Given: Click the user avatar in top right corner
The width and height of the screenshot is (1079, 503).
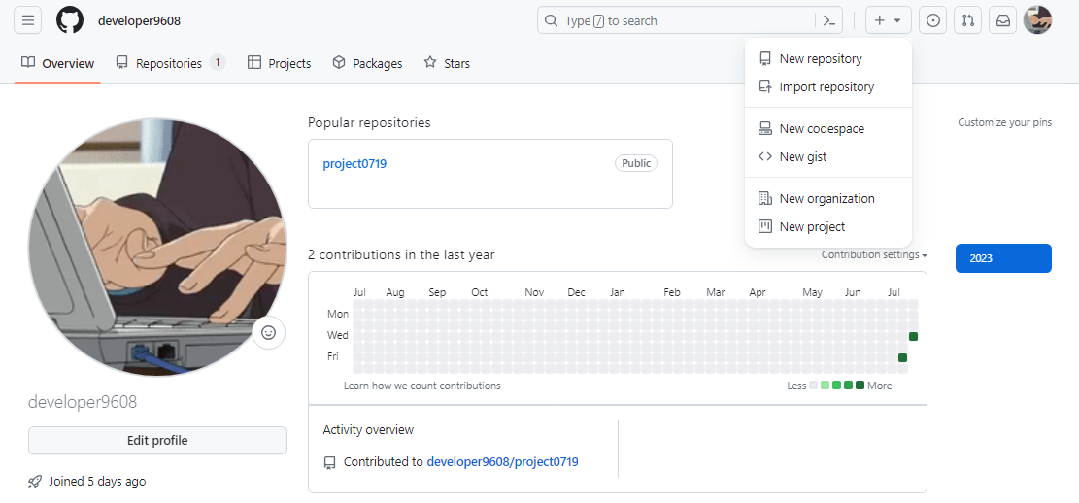Looking at the screenshot, I should pyautogui.click(x=1037, y=20).
